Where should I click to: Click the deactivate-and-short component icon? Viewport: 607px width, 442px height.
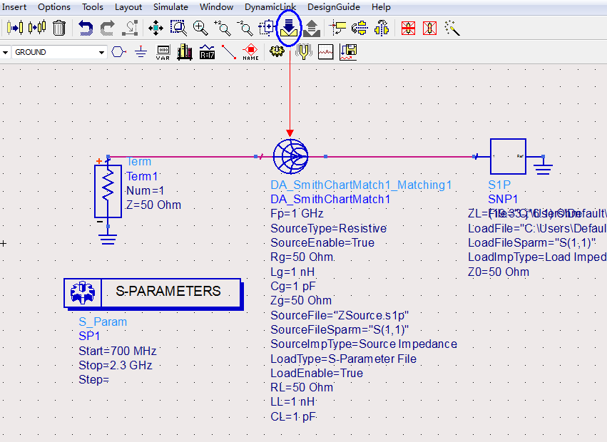click(x=429, y=28)
